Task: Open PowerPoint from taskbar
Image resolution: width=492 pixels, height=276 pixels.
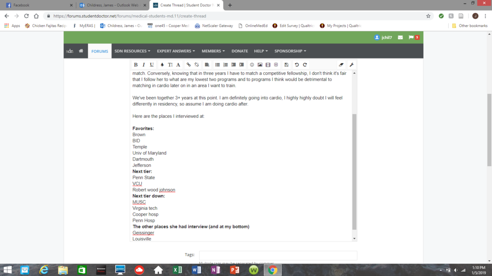Action: 234,270
